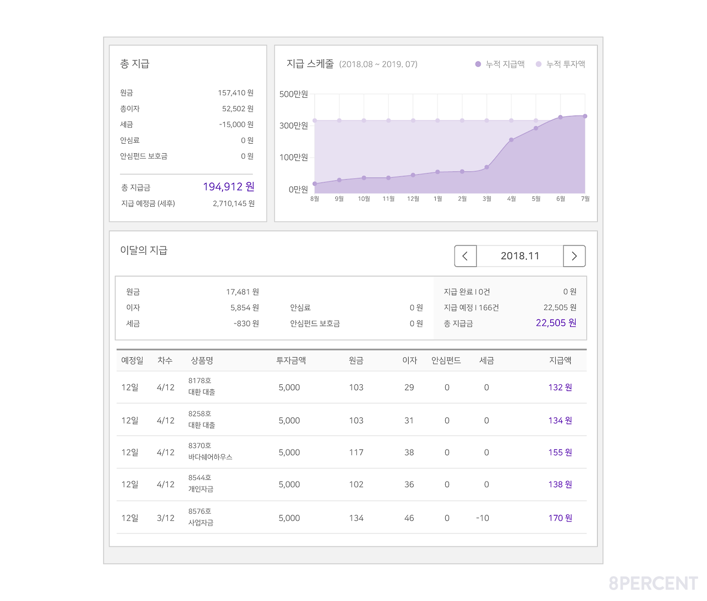Viewport: 707px width, 601px height.
Task: Click the 4월 cumulative payment data point
Action: coord(511,140)
